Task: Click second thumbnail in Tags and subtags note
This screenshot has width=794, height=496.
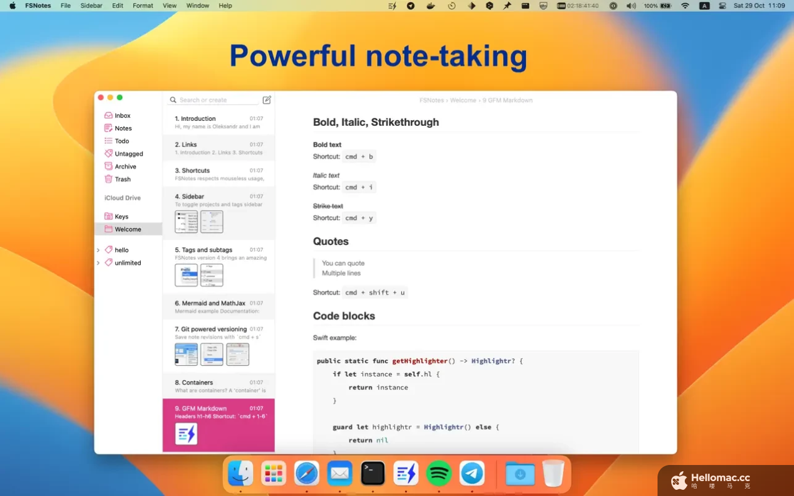Action: point(212,275)
